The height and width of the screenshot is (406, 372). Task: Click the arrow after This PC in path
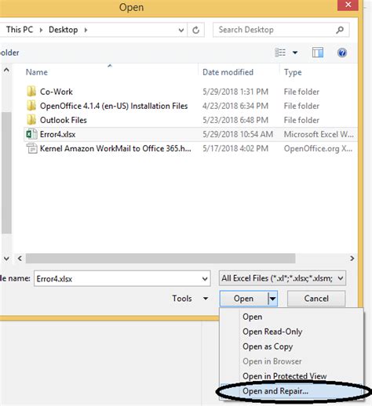coord(41,30)
